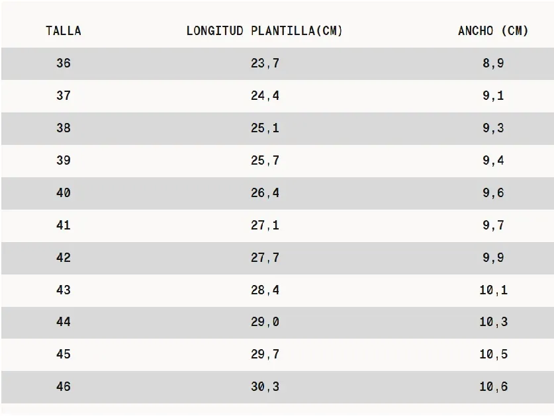554x416 pixels.
Task: Click the TALLA column header
Action: click(64, 30)
